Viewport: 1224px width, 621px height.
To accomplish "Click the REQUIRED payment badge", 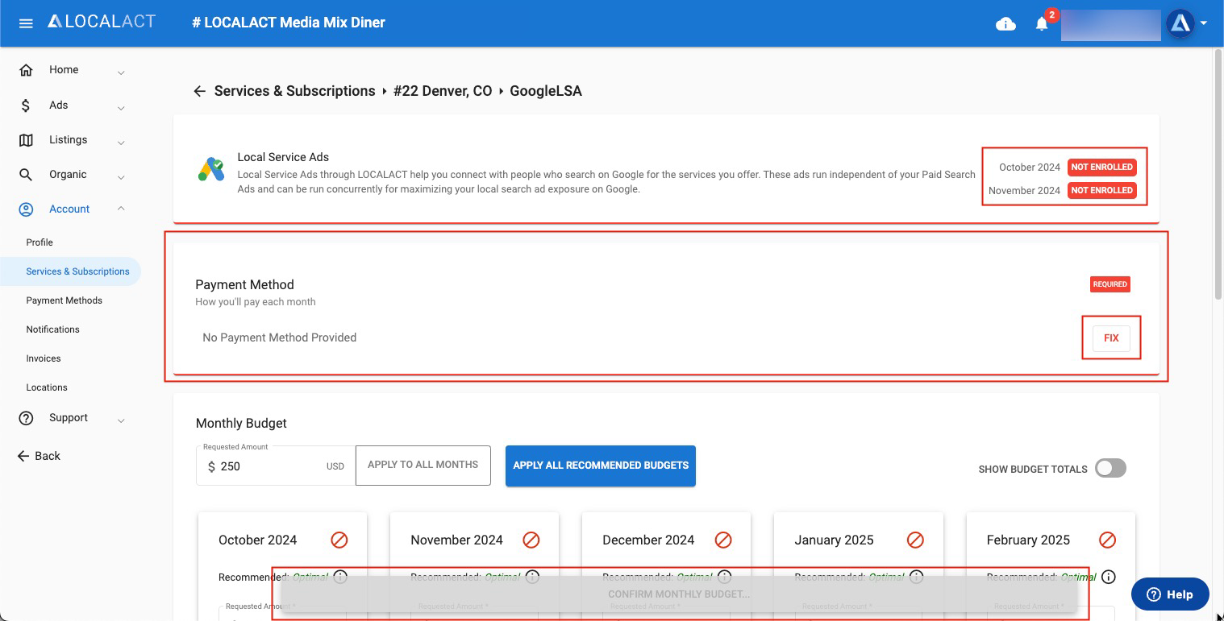I will click(x=1110, y=284).
